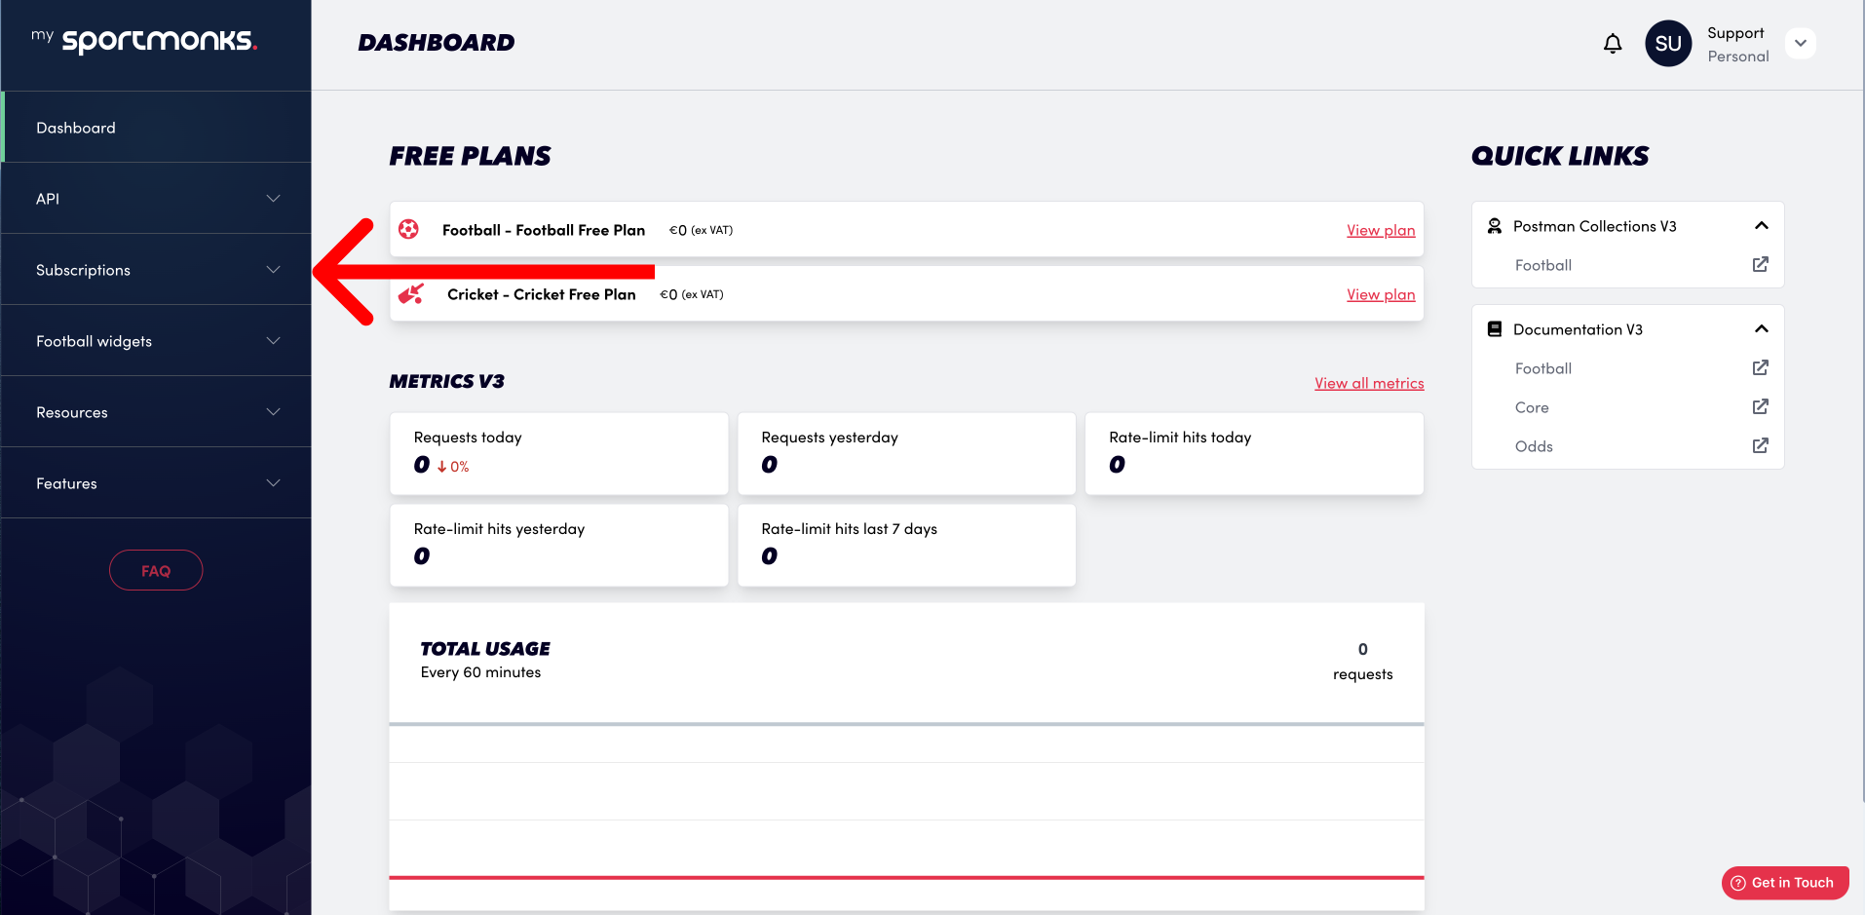Viewport: 1865px width, 915px height.
Task: Click external link icon for Core
Action: tap(1761, 406)
